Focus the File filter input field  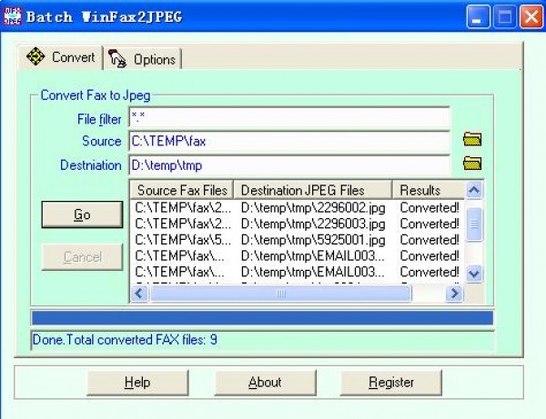coord(289,117)
